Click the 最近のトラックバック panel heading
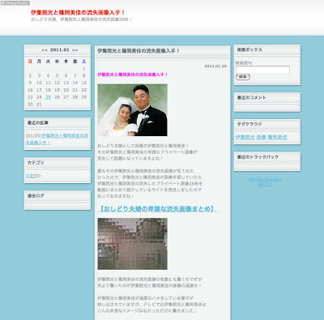 pyautogui.click(x=258, y=157)
